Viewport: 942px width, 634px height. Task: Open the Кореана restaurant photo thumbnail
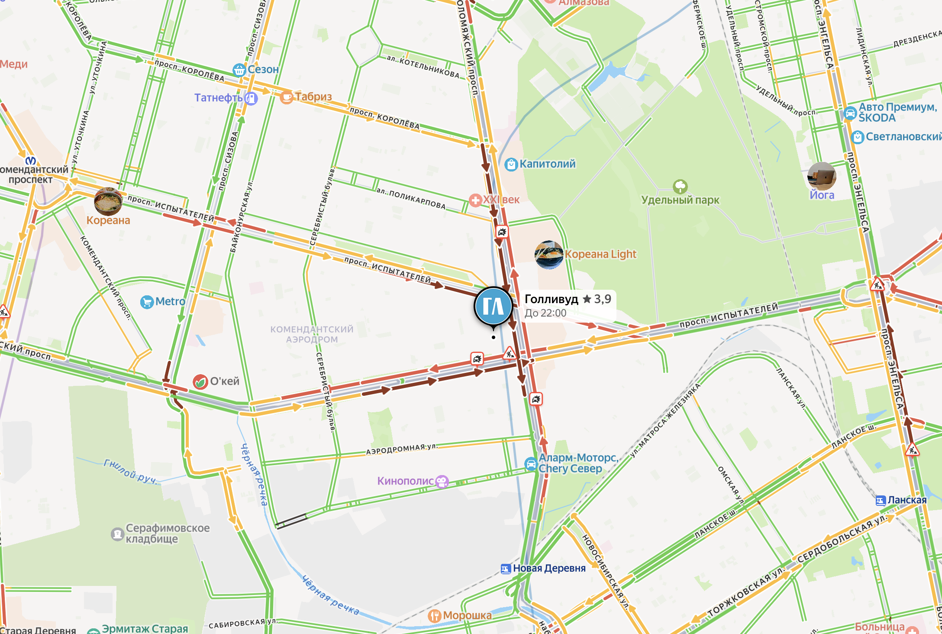(x=108, y=201)
